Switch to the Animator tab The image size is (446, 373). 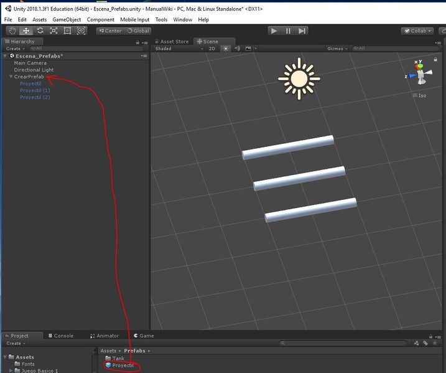pos(105,336)
